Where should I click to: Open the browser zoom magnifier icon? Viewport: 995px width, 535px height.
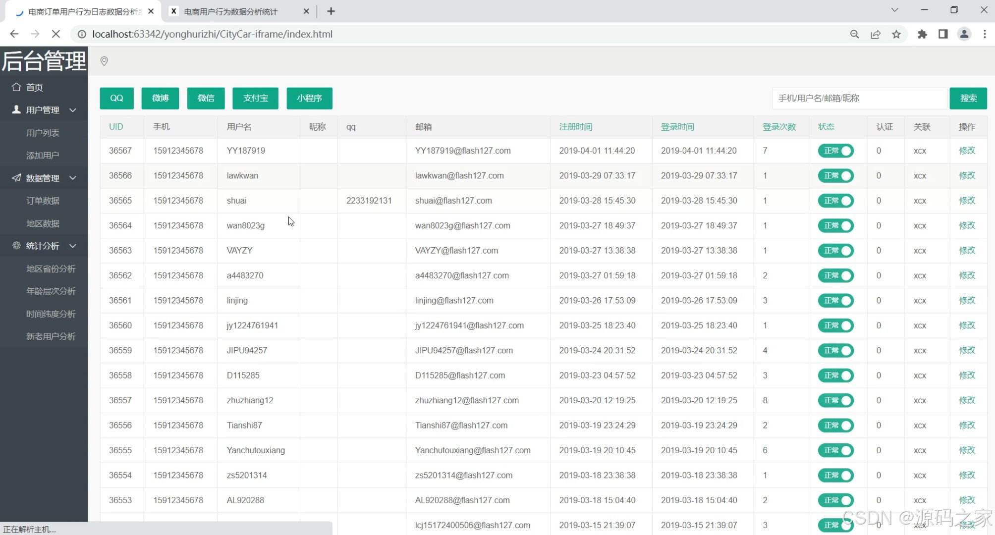click(x=854, y=34)
